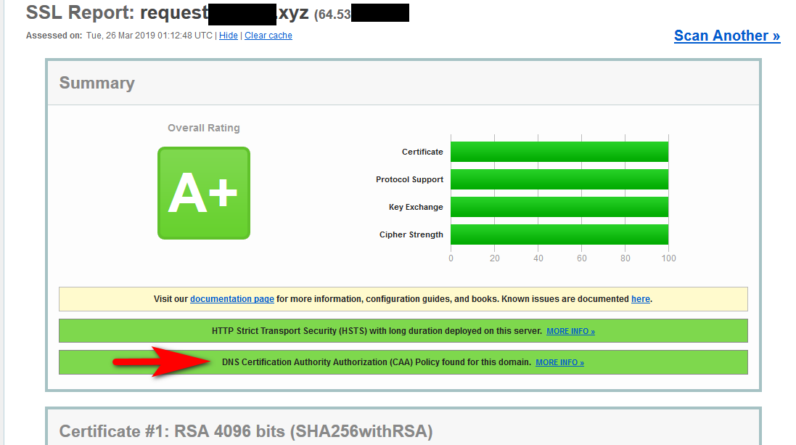Click the Assessed on date text
796x445 pixels.
[x=145, y=35]
